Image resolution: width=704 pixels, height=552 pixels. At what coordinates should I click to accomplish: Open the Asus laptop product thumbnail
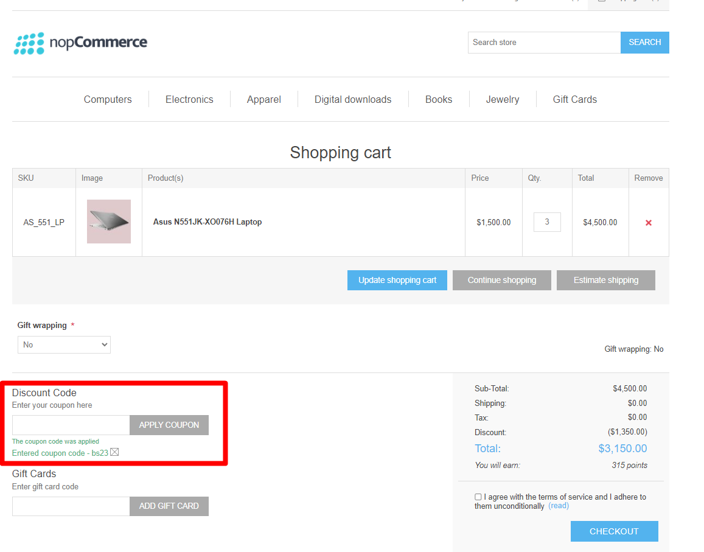[x=109, y=222]
